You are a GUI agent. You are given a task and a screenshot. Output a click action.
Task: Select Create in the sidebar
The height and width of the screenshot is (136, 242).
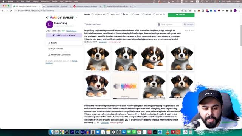tap(64, 43)
